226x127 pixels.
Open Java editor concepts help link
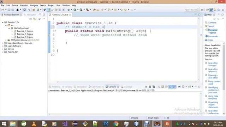click(x=213, y=64)
